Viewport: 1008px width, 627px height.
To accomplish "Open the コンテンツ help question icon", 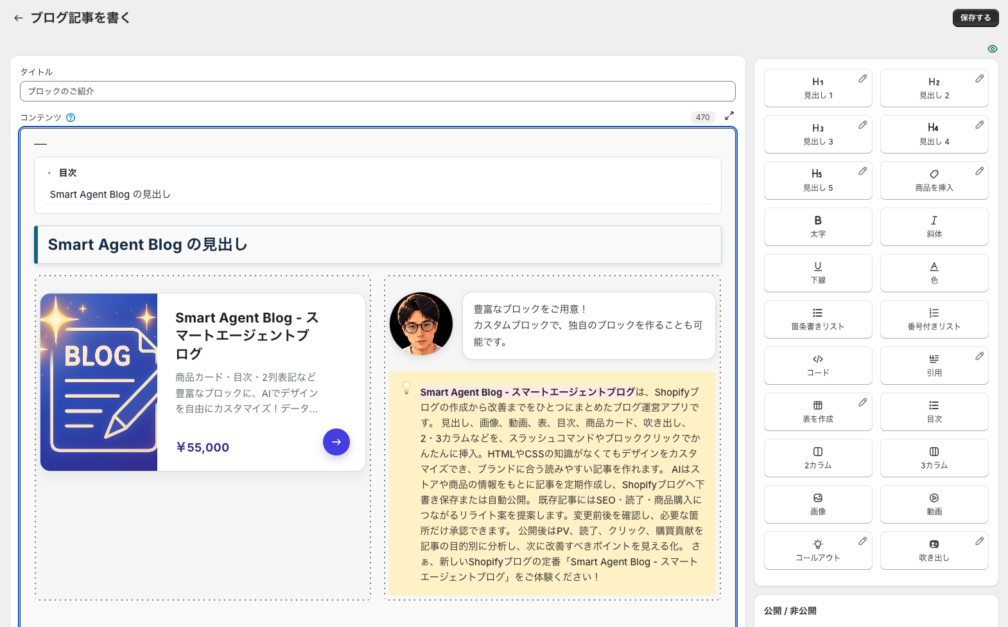I will [71, 118].
